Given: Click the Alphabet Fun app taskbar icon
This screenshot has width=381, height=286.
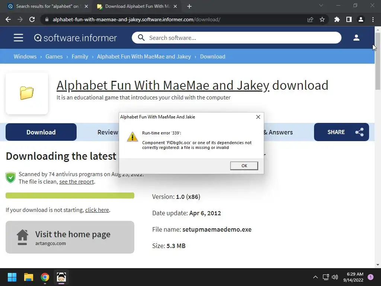Looking at the screenshot, I should click(x=61, y=277).
